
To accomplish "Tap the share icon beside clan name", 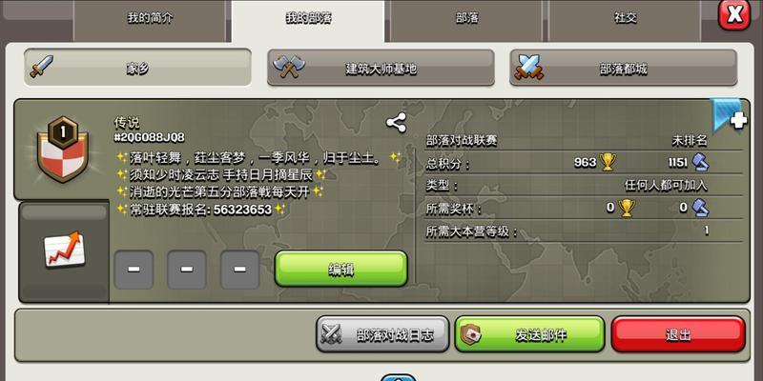I will [396, 123].
